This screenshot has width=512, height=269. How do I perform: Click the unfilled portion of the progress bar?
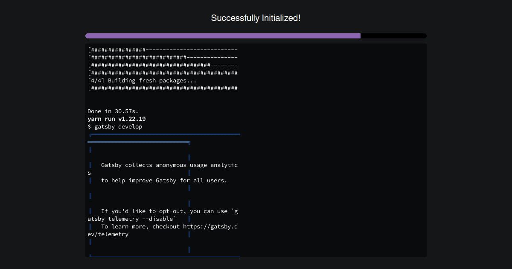[x=393, y=36]
